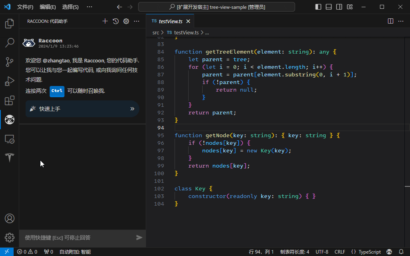Viewport: 410px width, 256px height.
Task: Toggle the primary side bar layout button
Action: (x=318, y=7)
